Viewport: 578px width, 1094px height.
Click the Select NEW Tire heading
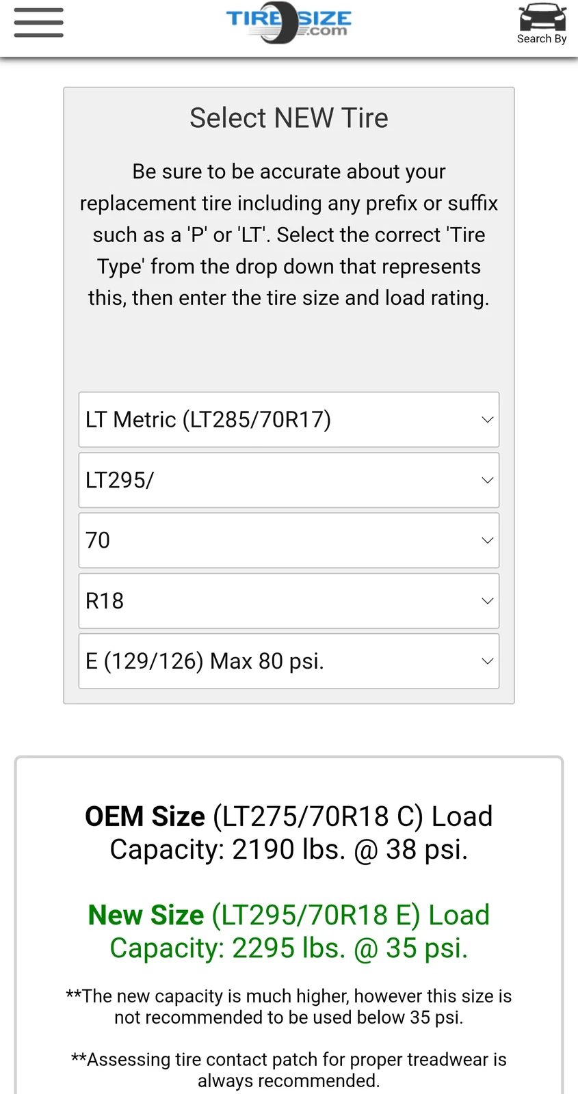pyautogui.click(x=289, y=118)
